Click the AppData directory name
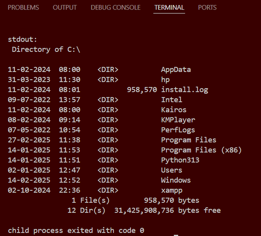 [176, 70]
